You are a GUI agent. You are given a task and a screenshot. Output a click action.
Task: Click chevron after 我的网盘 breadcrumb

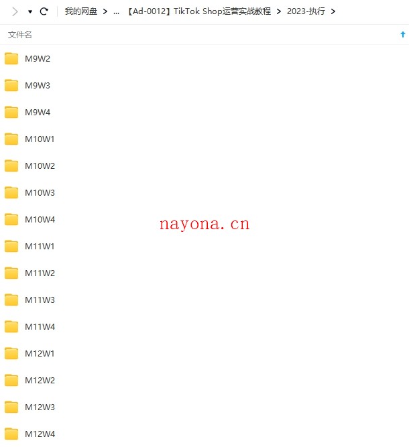105,11
